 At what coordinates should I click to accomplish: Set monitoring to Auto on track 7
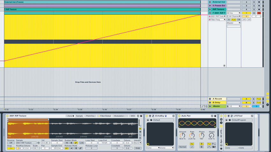click(x=234, y=20)
